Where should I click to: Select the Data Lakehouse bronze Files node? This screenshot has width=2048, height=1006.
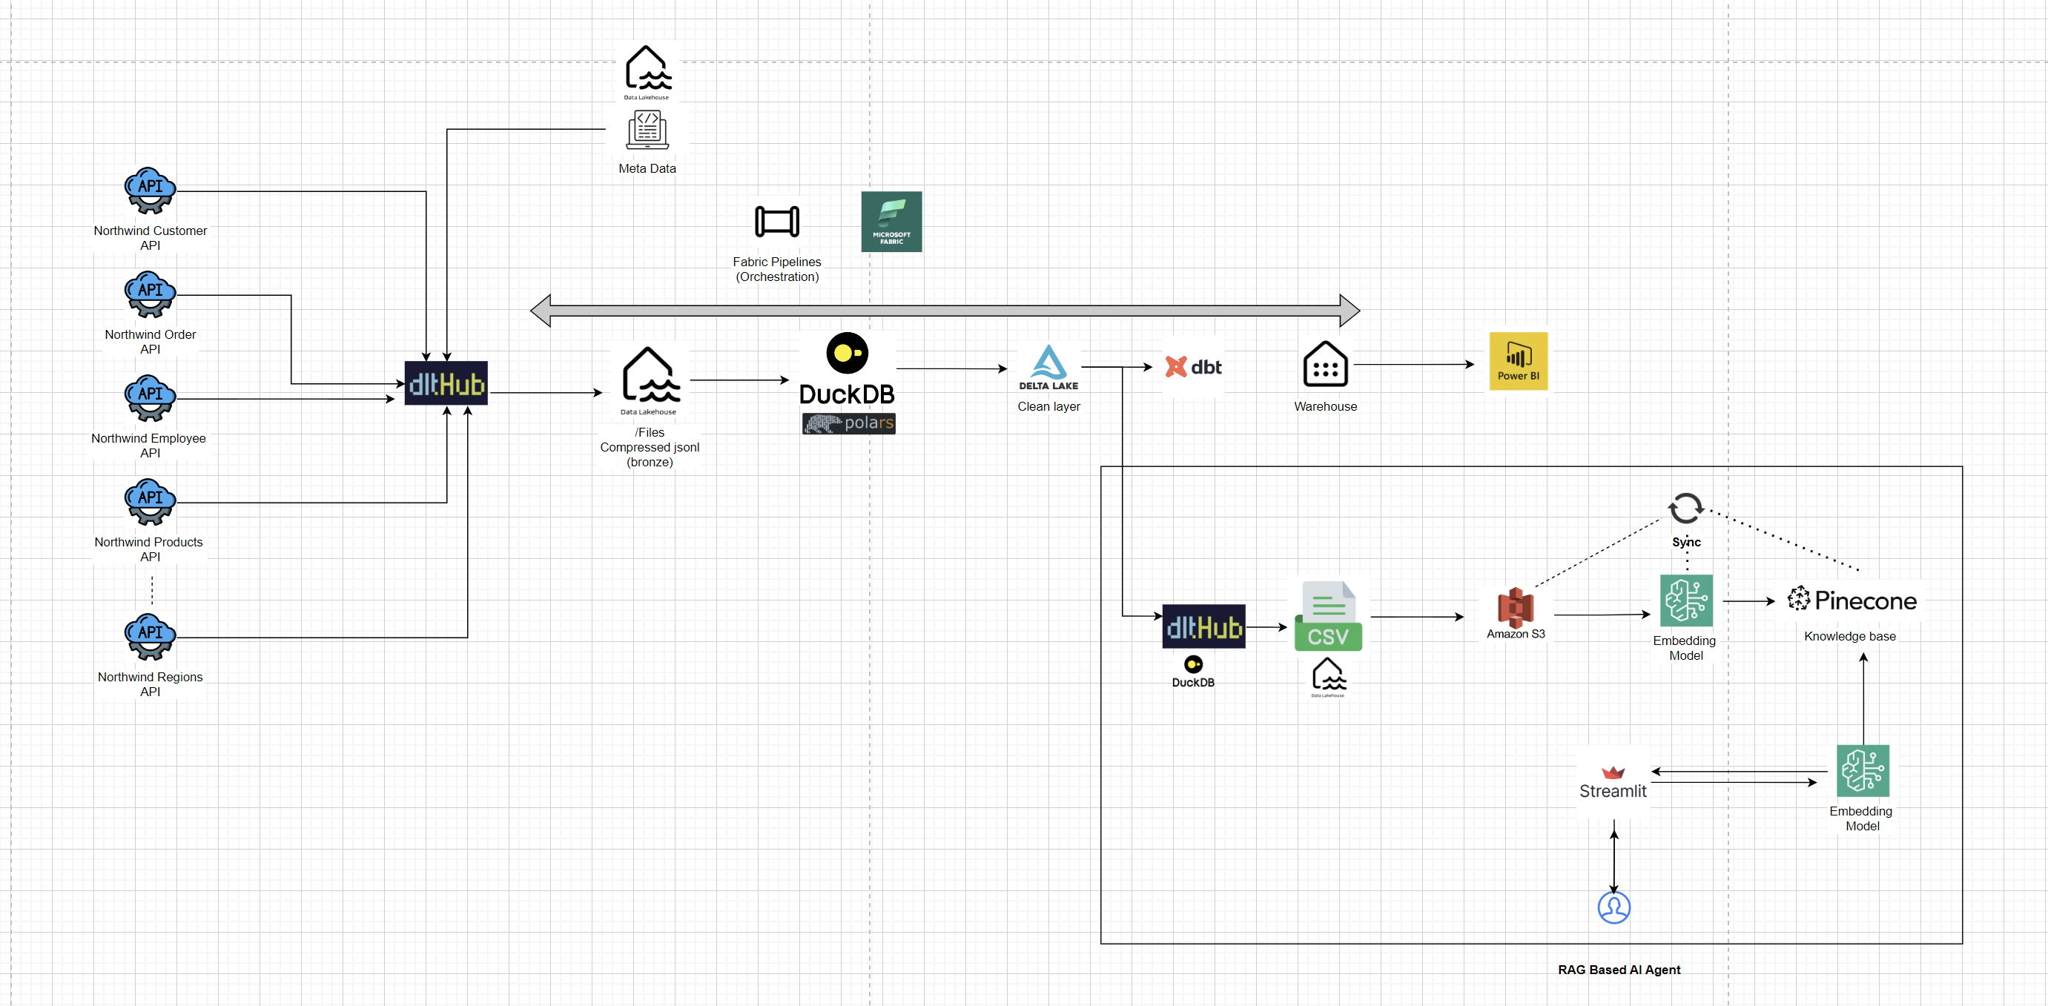tap(649, 384)
